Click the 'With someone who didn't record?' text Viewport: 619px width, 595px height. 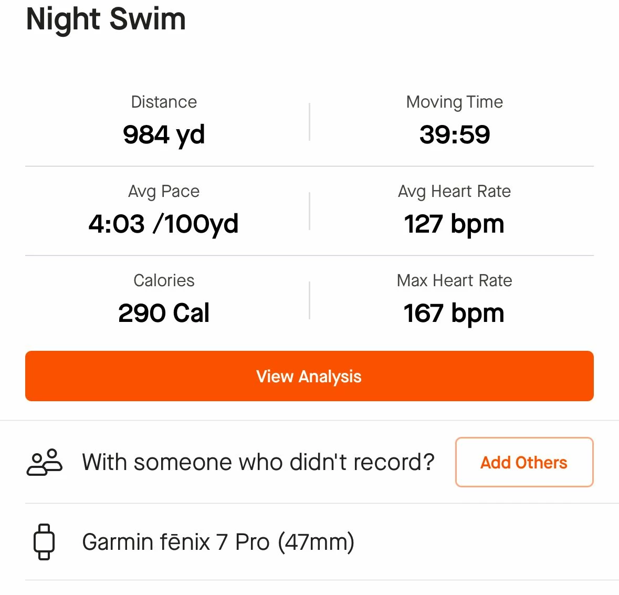(258, 462)
